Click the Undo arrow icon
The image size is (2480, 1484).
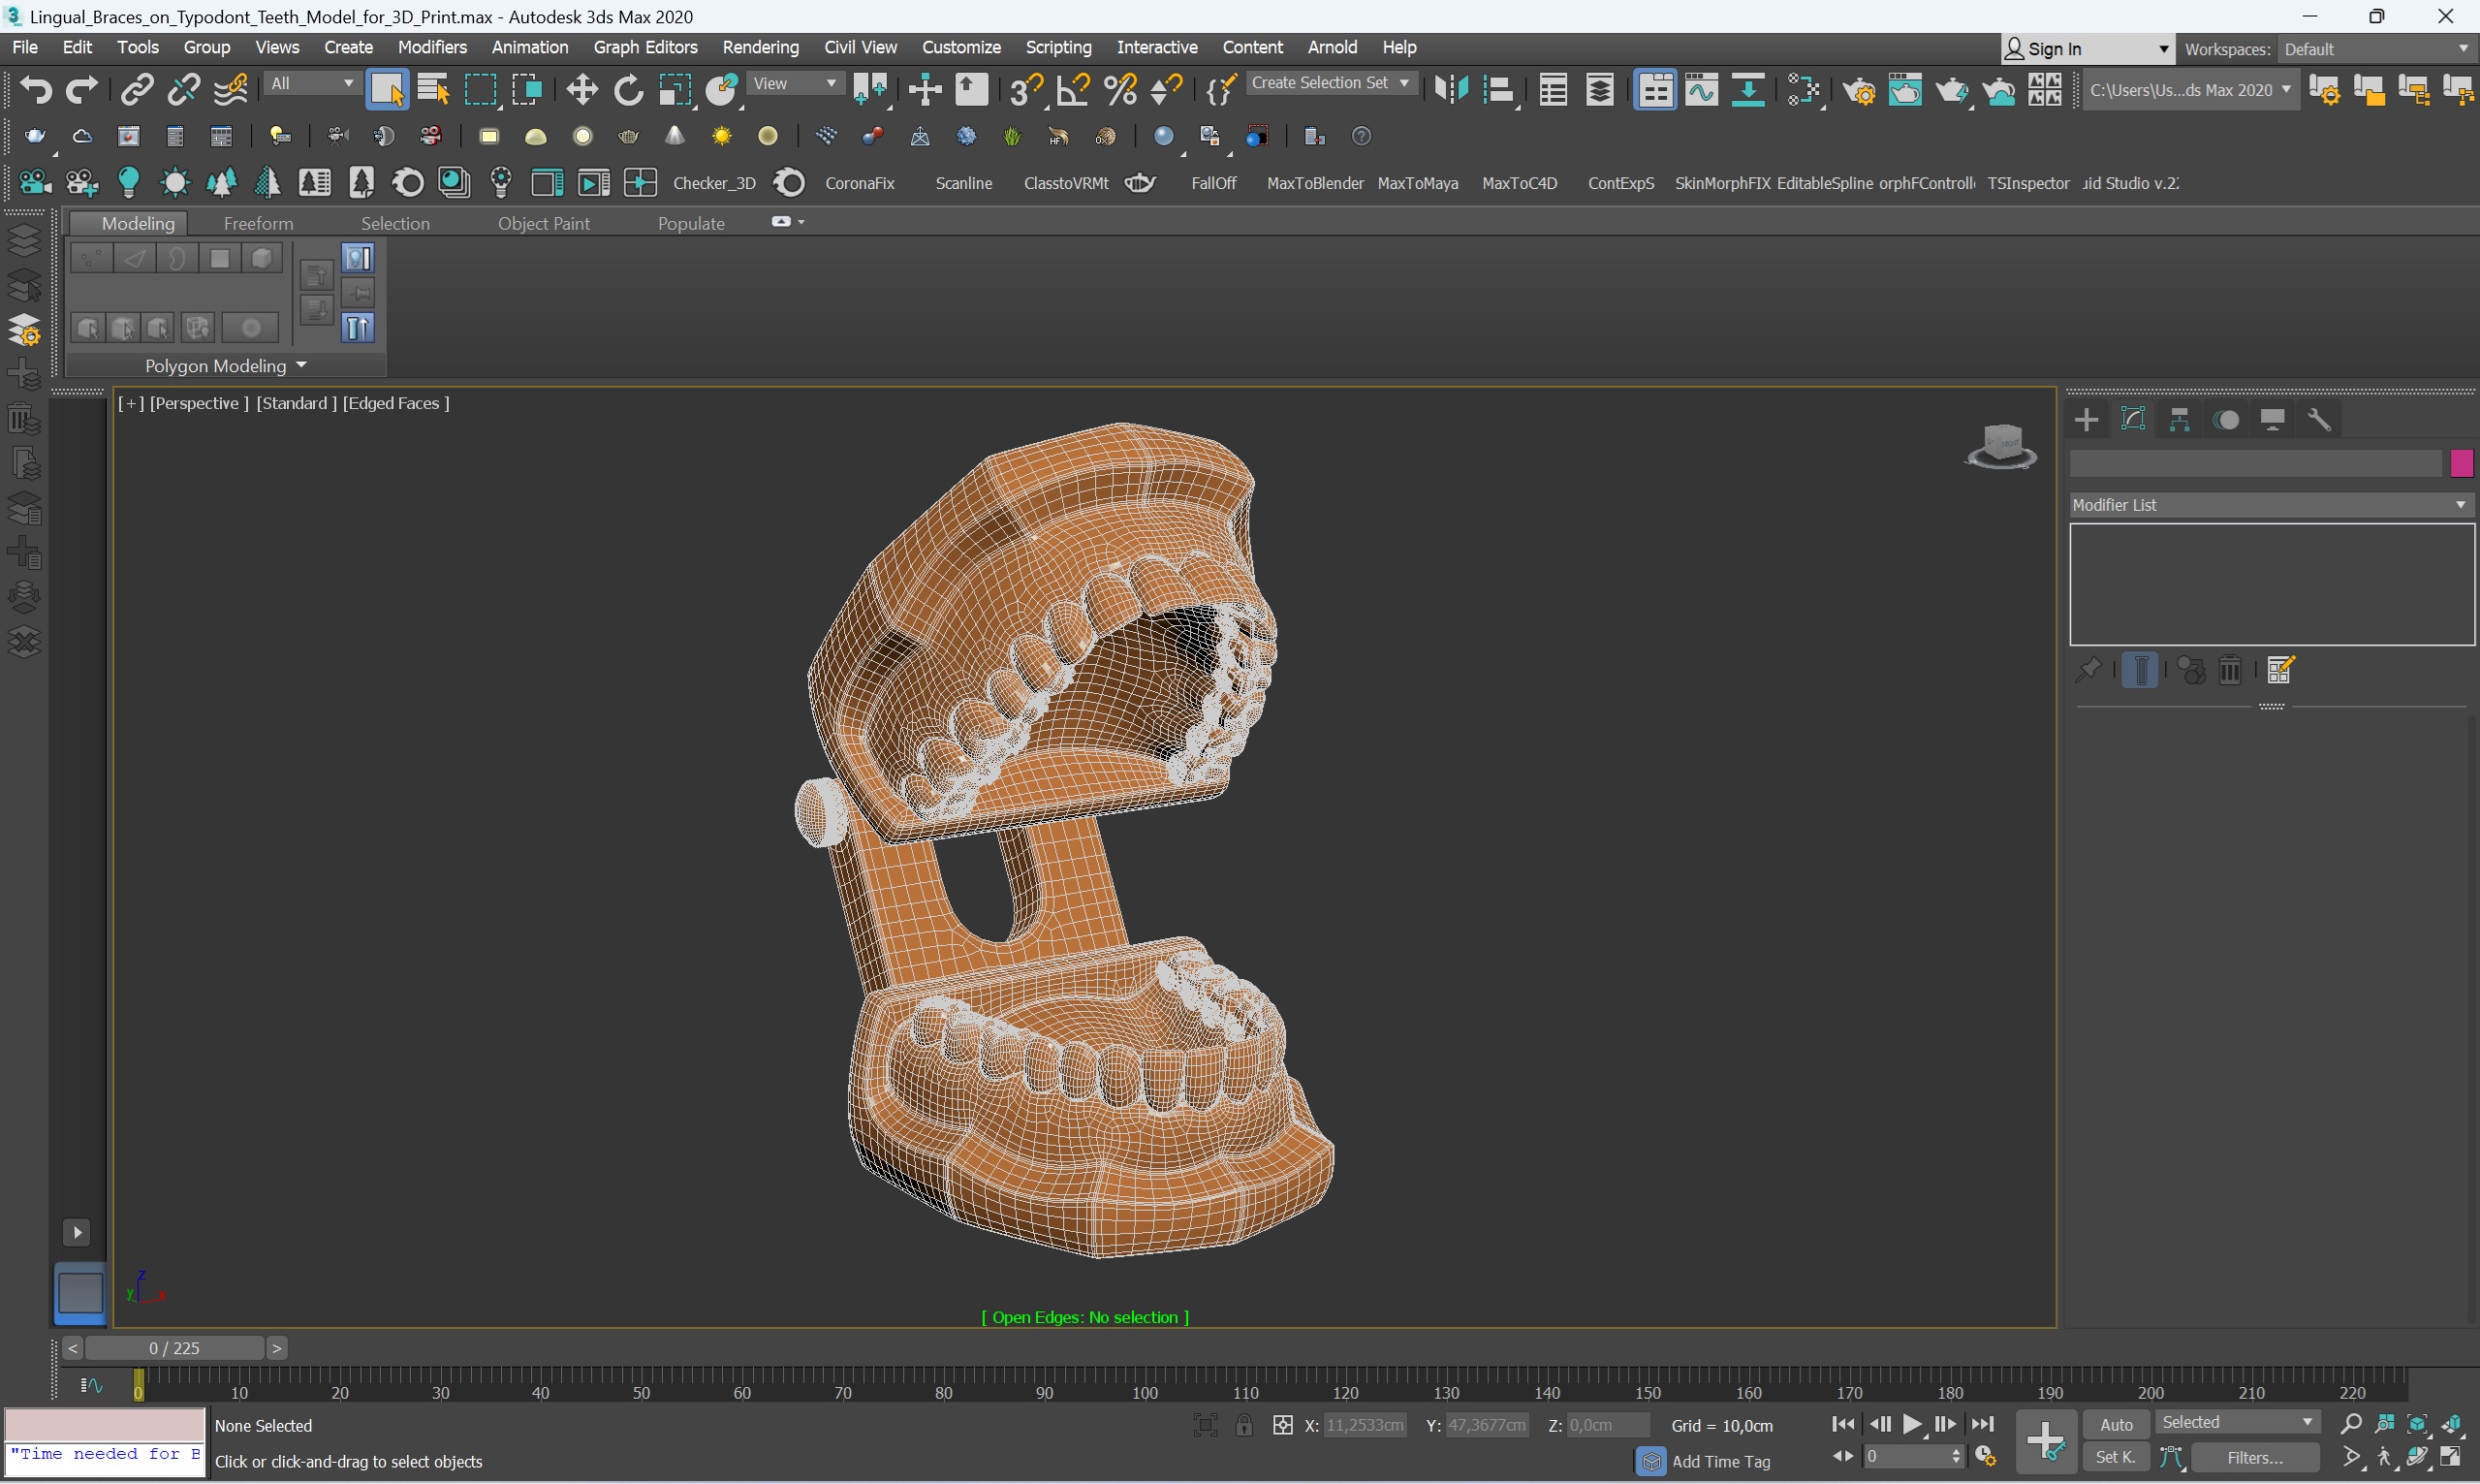click(x=36, y=90)
